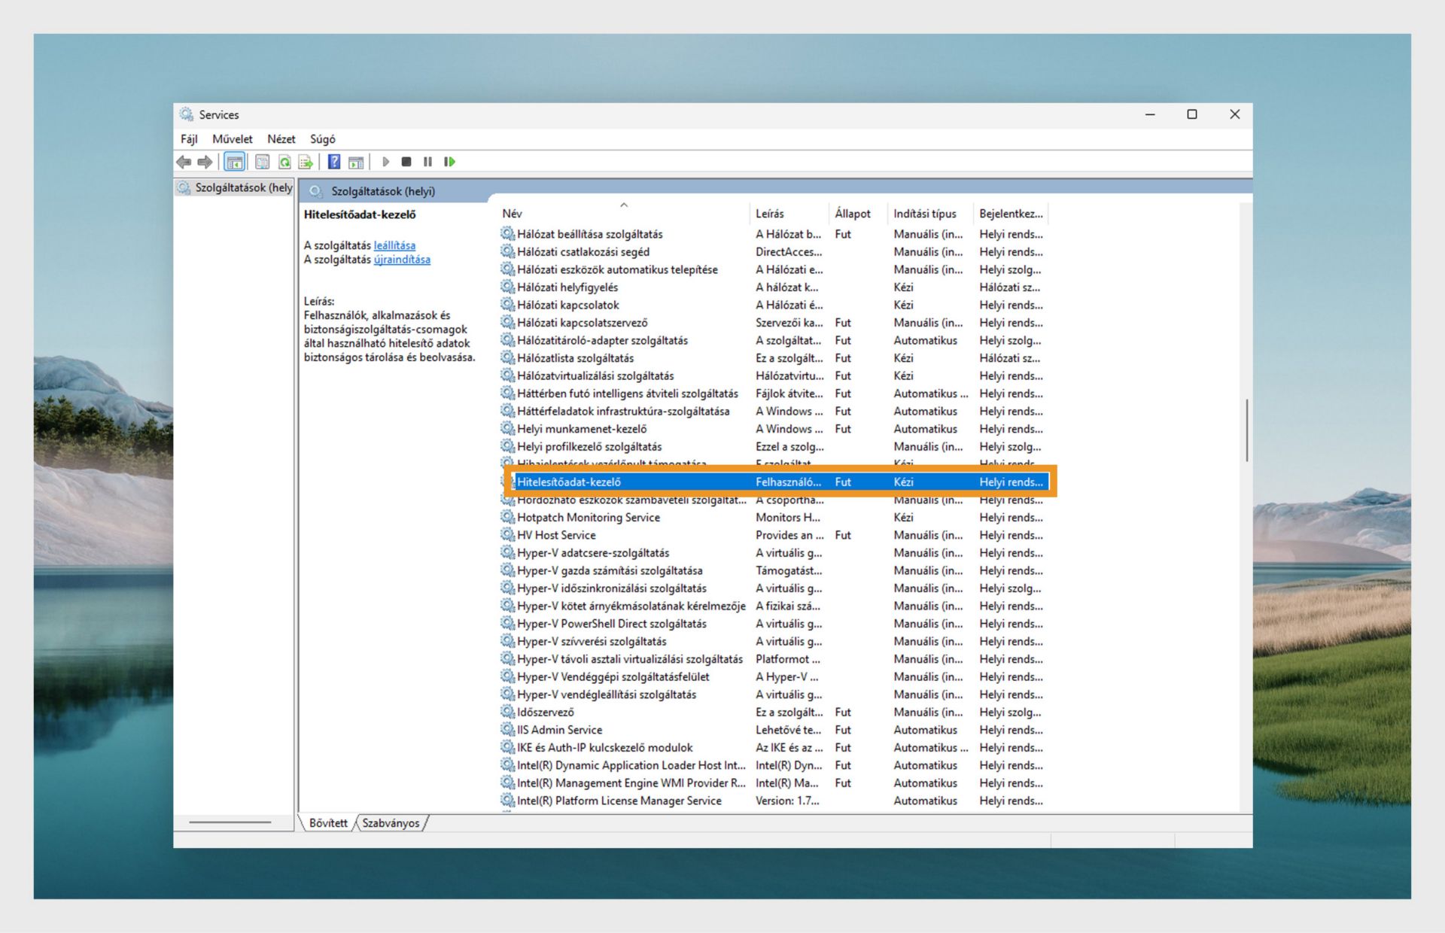
Task: Open the Nézet menu
Action: tap(281, 139)
